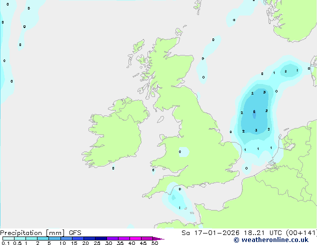Select the 35–40 mm legend color swatch
Image resolution: width=317 pixels, height=245 pixels.
pos(123,238)
